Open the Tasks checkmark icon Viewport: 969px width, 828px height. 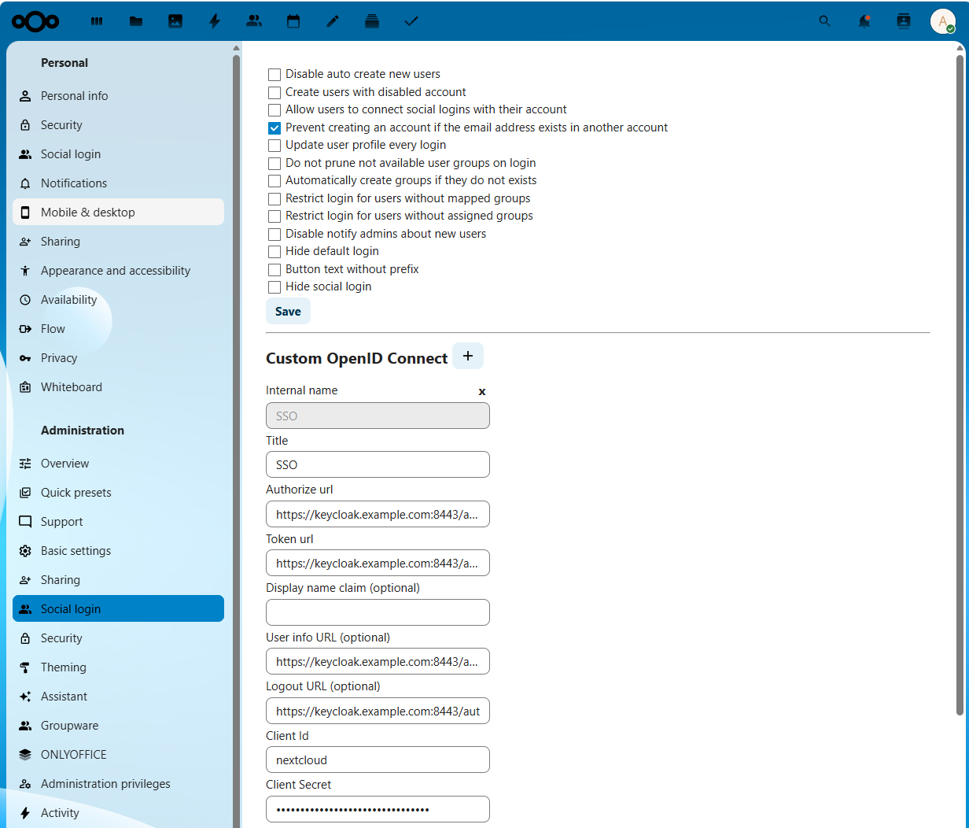click(411, 21)
